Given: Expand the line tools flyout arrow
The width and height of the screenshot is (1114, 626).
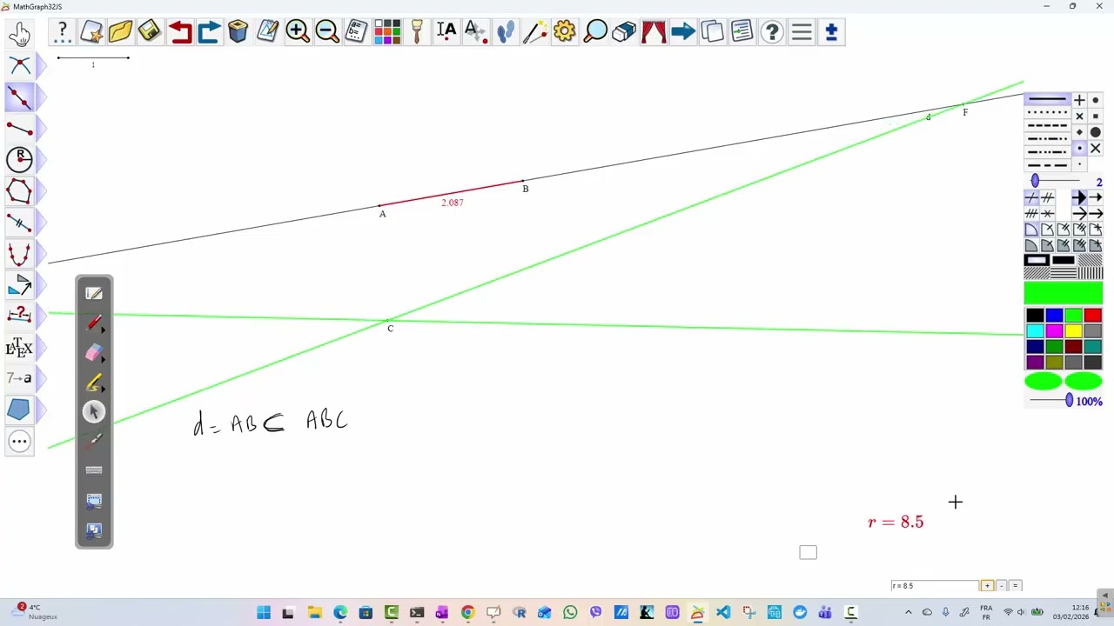Looking at the screenshot, I should tap(41, 97).
